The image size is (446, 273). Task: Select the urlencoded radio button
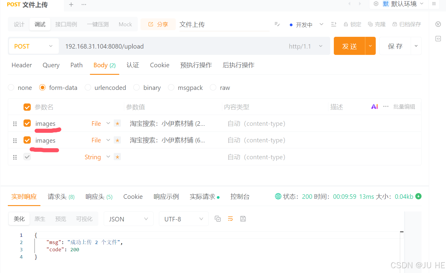[88, 87]
